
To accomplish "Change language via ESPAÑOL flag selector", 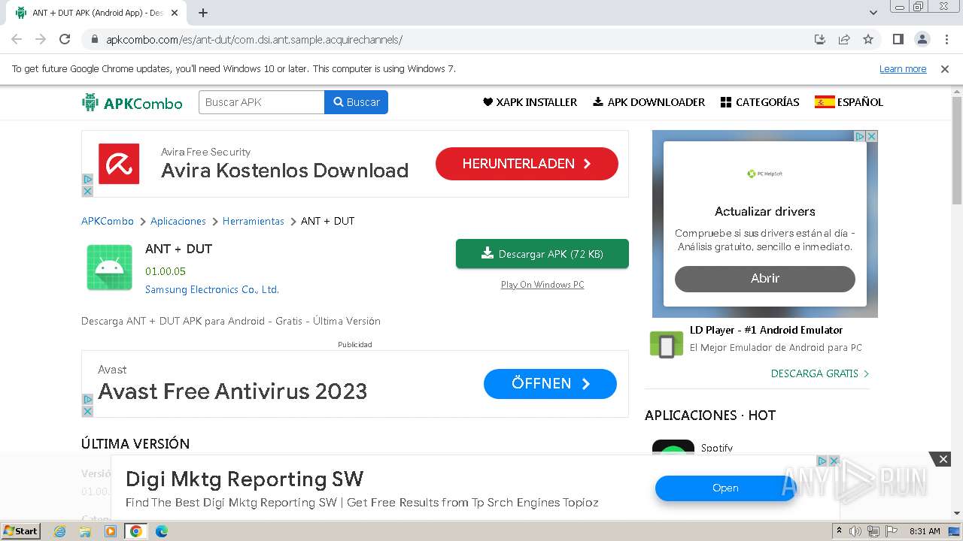I will click(849, 102).
